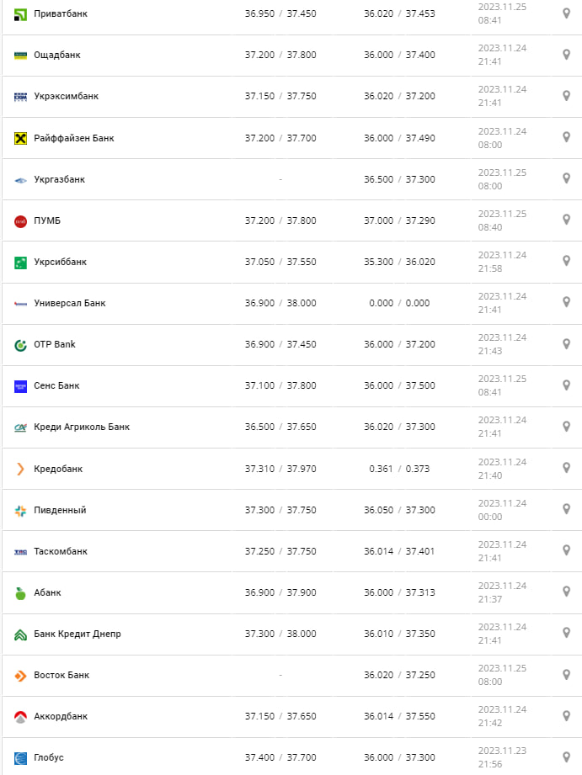The image size is (582, 775).
Task: Open map pin for Укргазбанк row
Action: pyautogui.click(x=566, y=179)
